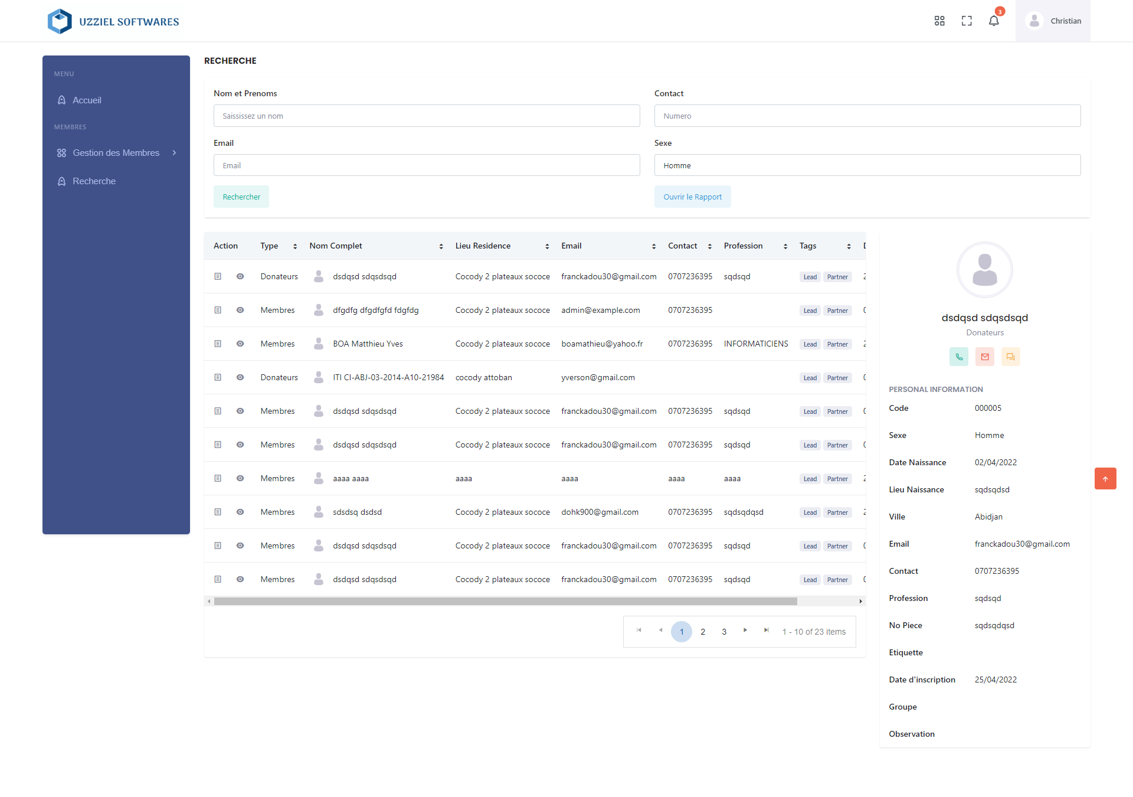
Task: Open the Sexe dropdown showing Homme
Action: (x=867, y=165)
